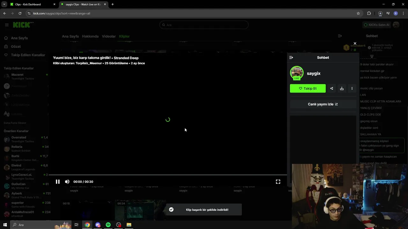Select the Videolar channel tab
The image size is (408, 229).
pos(109,36)
